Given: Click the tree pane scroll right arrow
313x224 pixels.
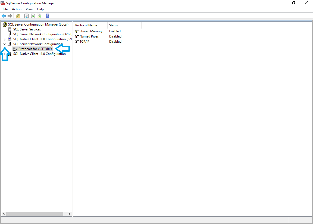Looking at the screenshot, I should 70,214.
